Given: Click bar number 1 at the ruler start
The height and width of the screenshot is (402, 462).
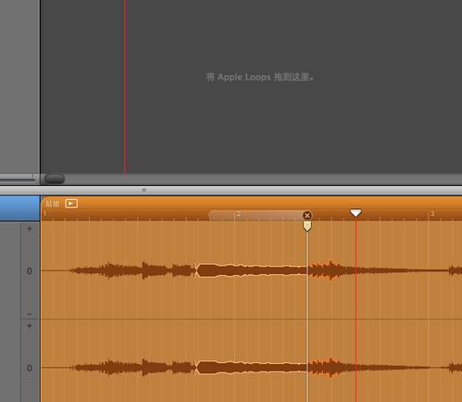Looking at the screenshot, I should pyautogui.click(x=45, y=214).
